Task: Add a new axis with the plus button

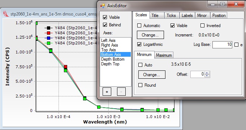Action: [107, 92]
